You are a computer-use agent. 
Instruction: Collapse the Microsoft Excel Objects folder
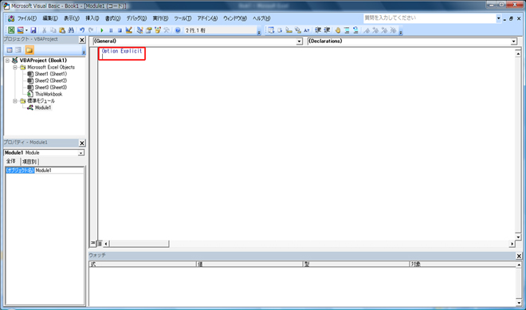click(15, 68)
